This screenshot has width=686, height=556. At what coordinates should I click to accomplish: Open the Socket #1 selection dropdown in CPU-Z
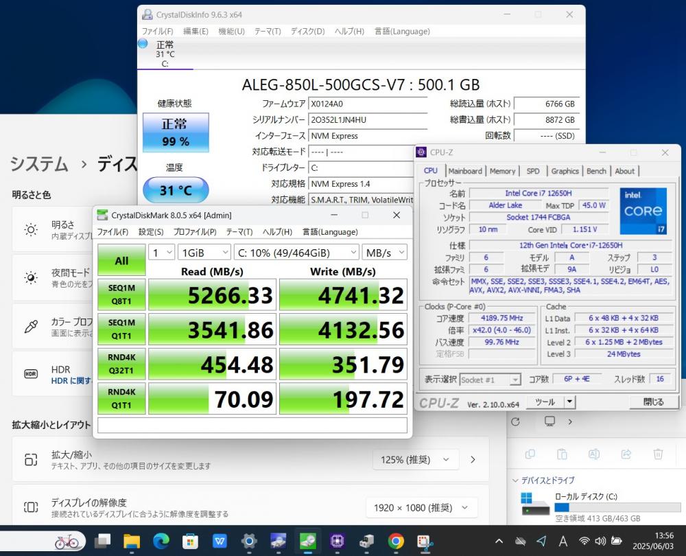[490, 380]
